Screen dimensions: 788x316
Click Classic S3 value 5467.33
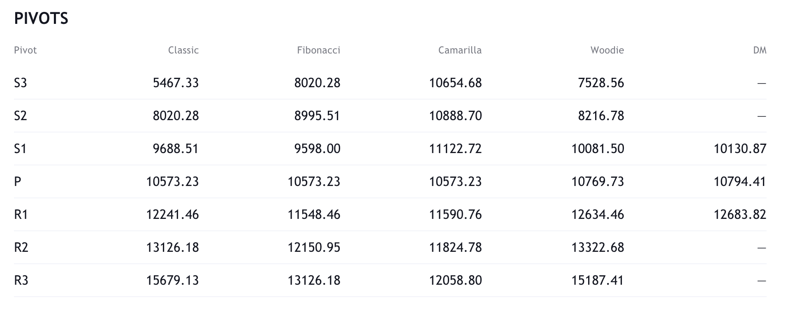pyautogui.click(x=176, y=83)
